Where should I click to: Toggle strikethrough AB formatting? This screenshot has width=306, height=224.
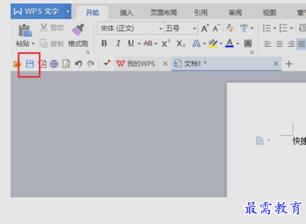click(x=148, y=43)
